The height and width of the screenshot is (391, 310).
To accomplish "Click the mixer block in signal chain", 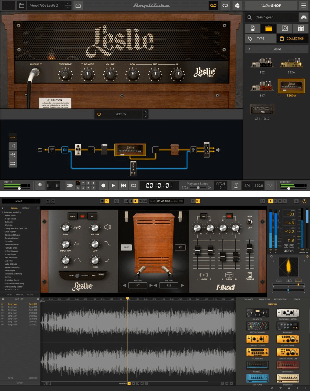I will coord(193,150).
